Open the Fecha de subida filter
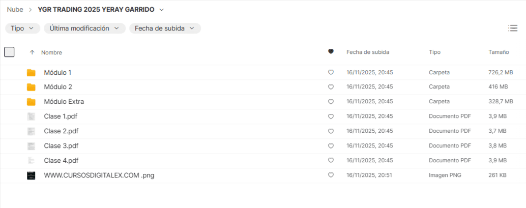The image size is (526, 208). point(165,28)
